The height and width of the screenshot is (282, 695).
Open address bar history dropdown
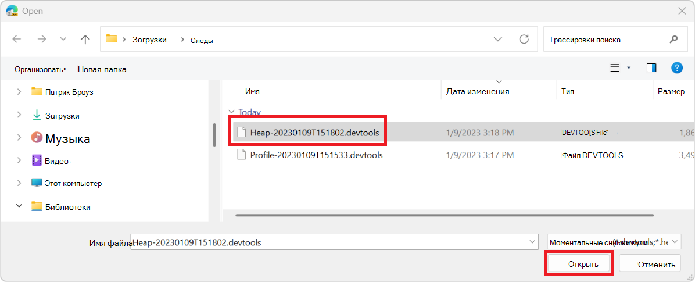pos(499,39)
